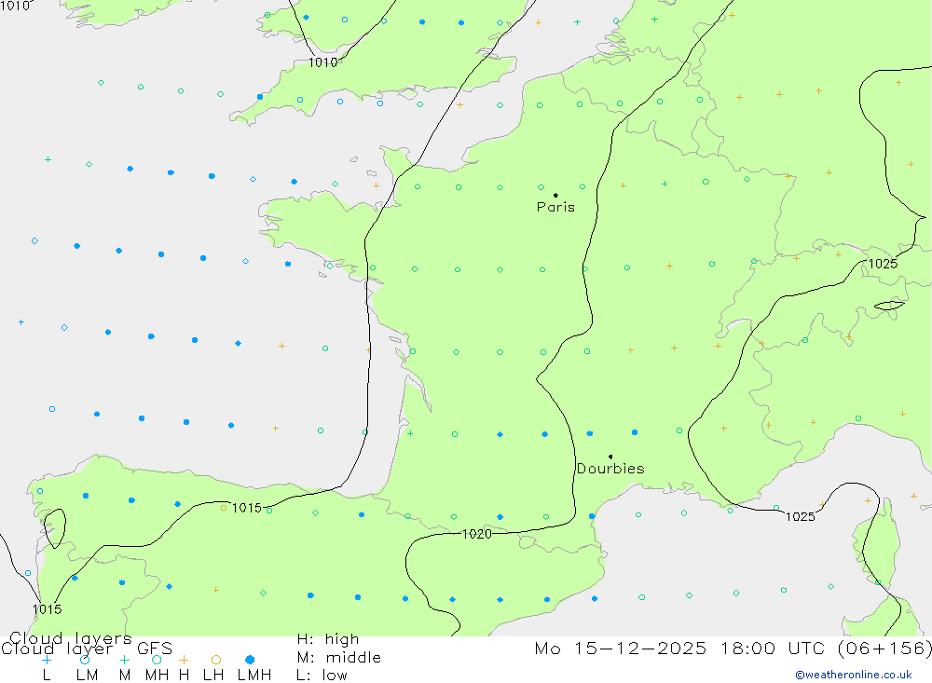Click the green plus M legend symbol
The height and width of the screenshot is (683, 932).
point(124,660)
